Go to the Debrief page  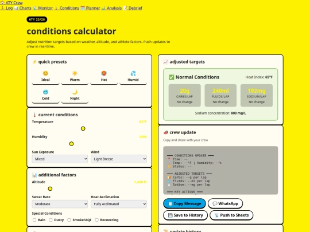coord(133,8)
